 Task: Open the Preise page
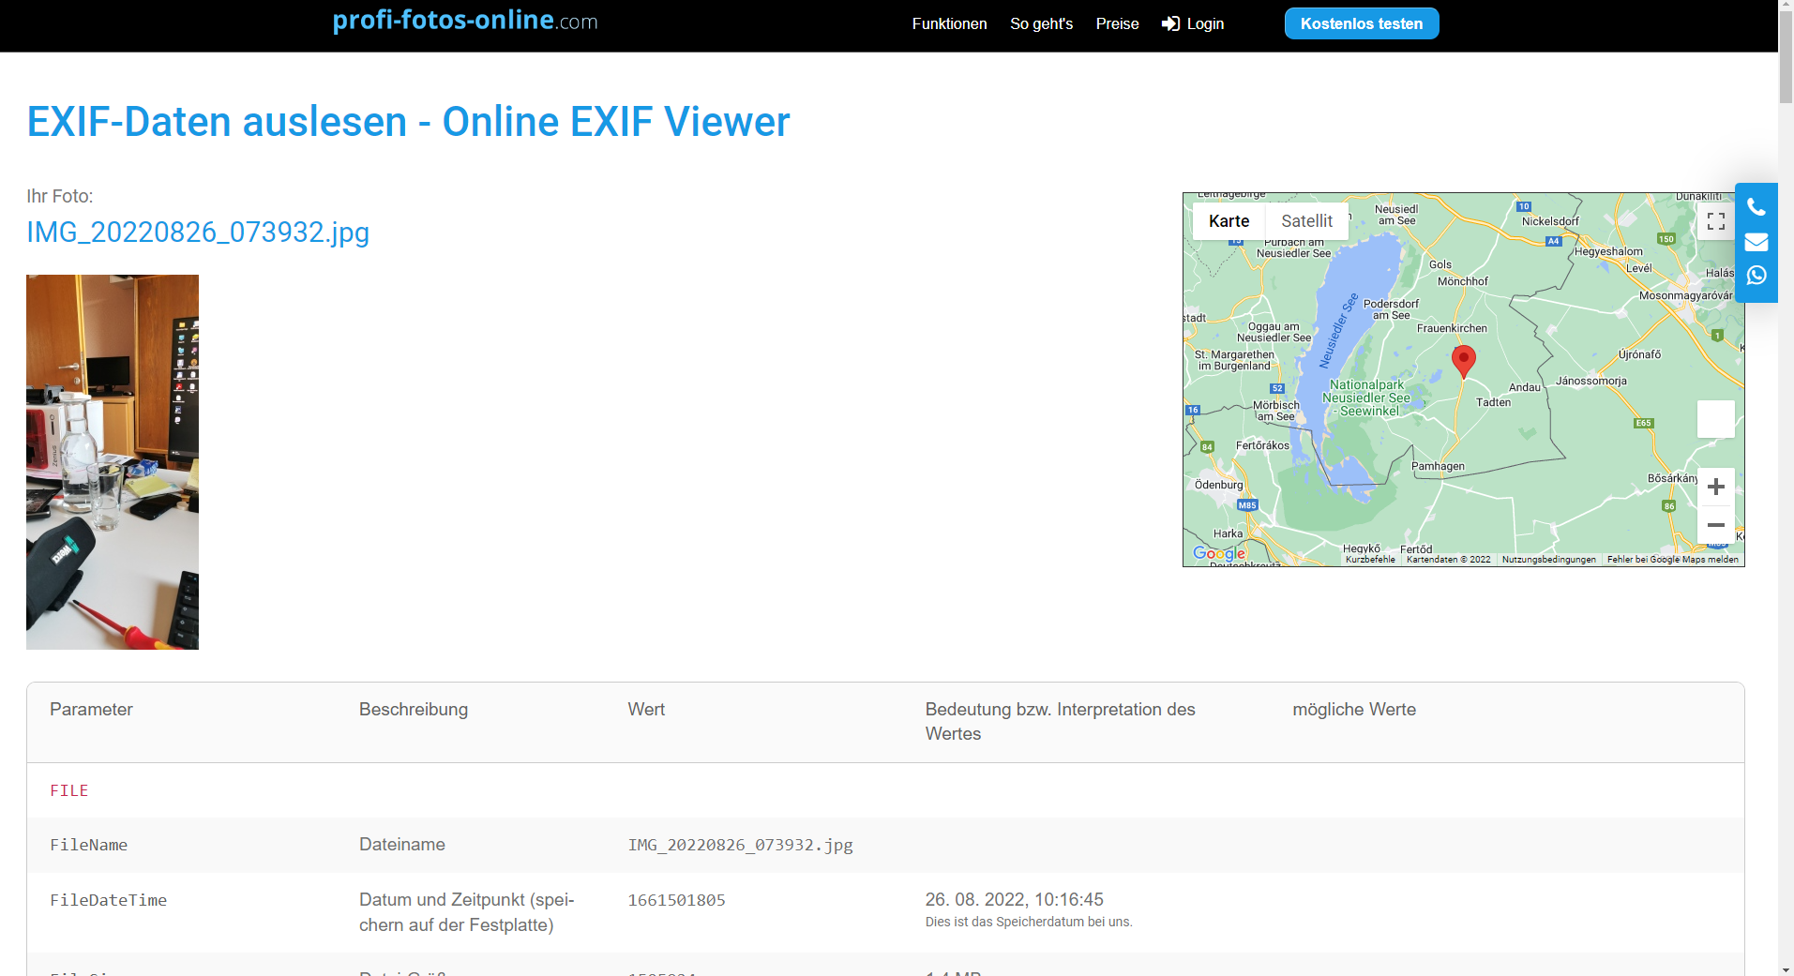tap(1117, 23)
